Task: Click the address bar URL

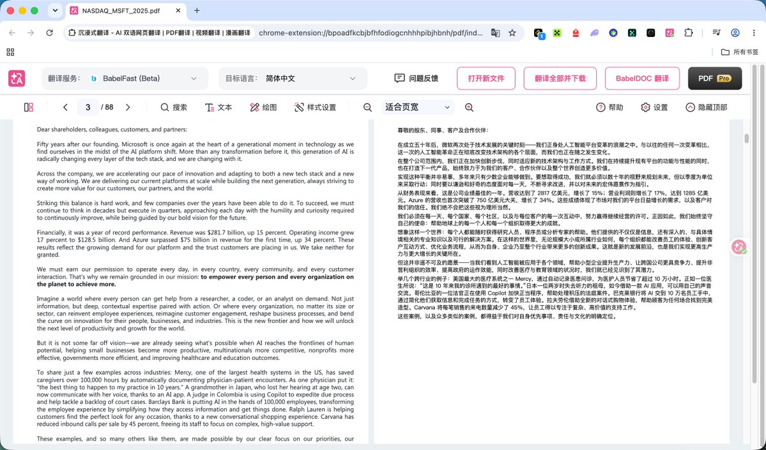Action: 371,33
